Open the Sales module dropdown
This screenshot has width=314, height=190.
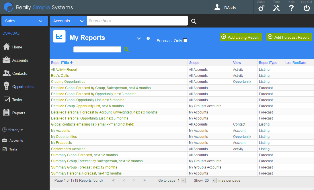(x=24, y=21)
